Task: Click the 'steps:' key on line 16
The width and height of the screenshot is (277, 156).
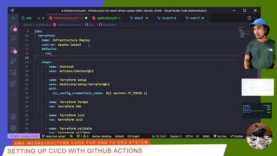Action: point(47,62)
